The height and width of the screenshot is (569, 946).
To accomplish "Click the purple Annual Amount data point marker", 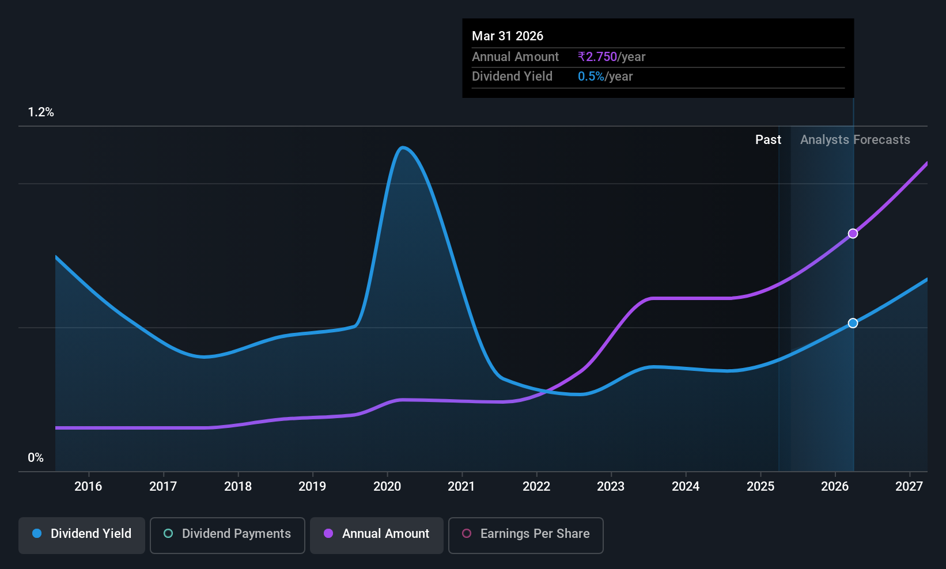I will click(x=853, y=233).
